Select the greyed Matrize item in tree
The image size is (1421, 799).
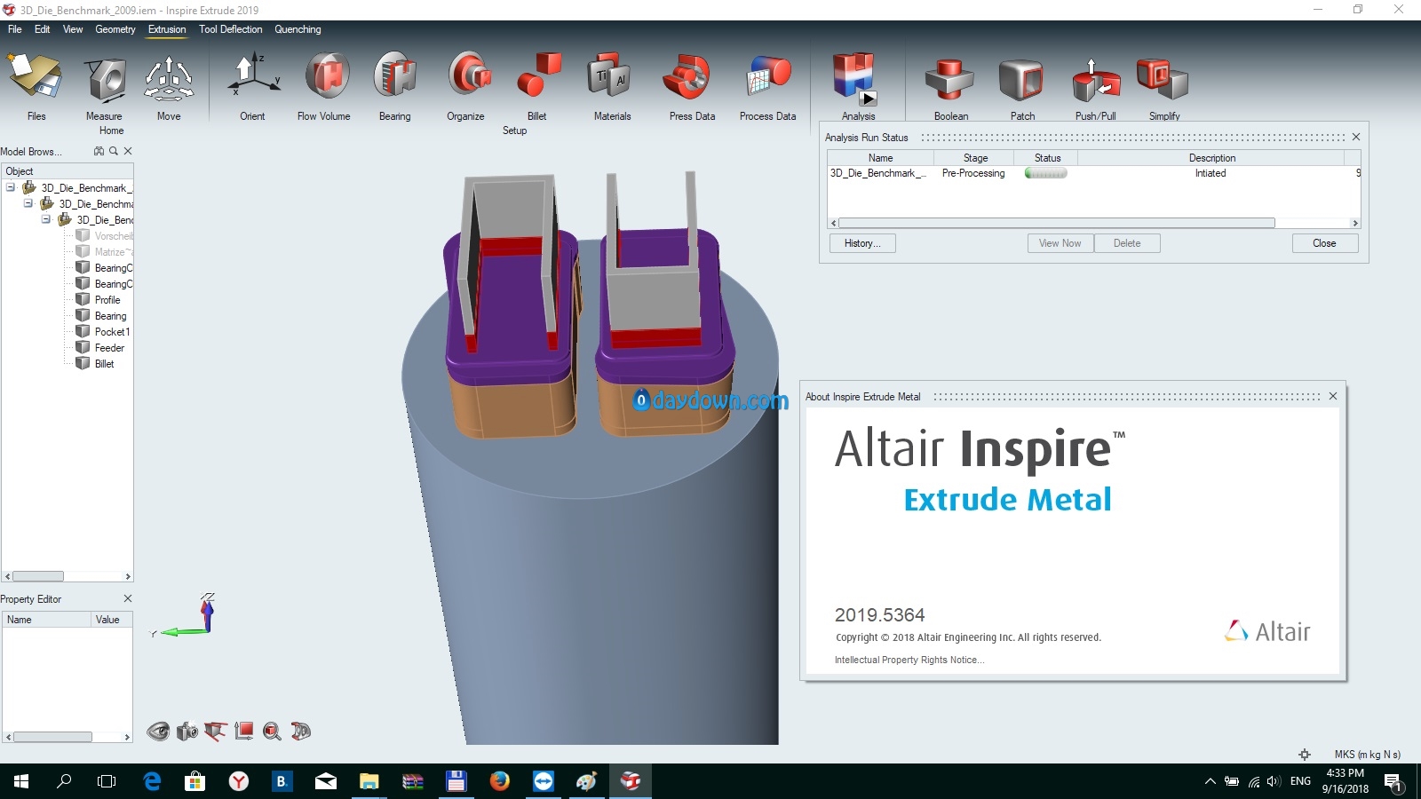112,252
